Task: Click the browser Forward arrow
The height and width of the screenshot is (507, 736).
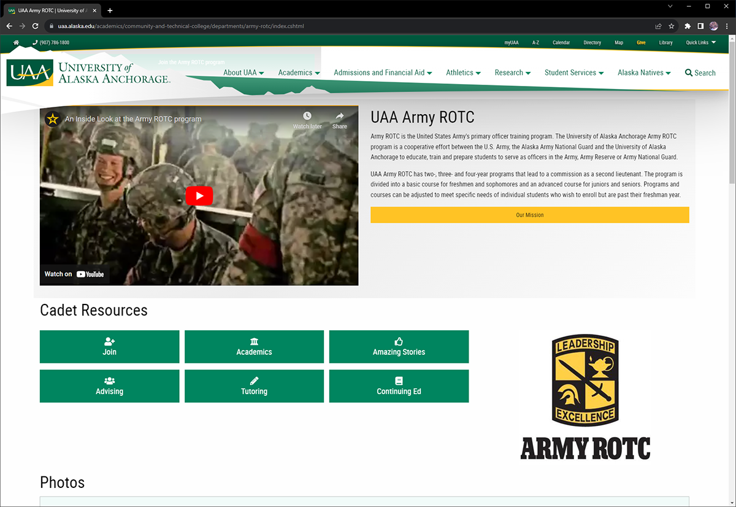Action: [x=23, y=26]
